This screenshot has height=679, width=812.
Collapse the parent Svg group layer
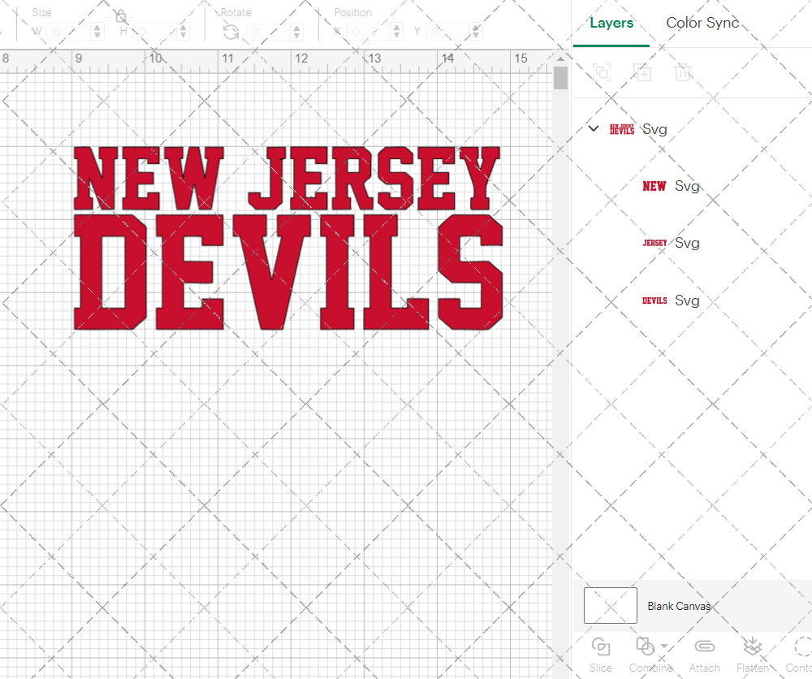point(594,128)
